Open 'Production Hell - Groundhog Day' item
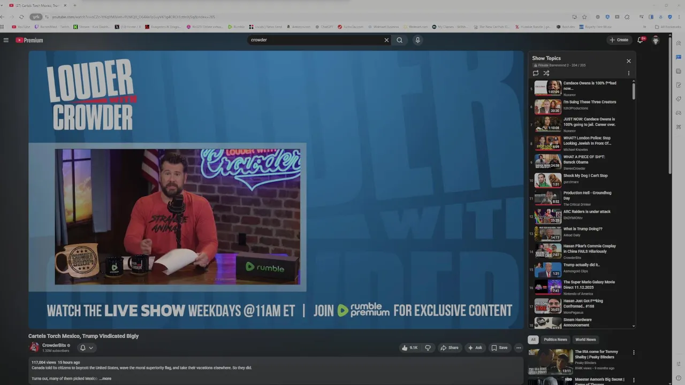This screenshot has height=385, width=685. click(x=582, y=198)
